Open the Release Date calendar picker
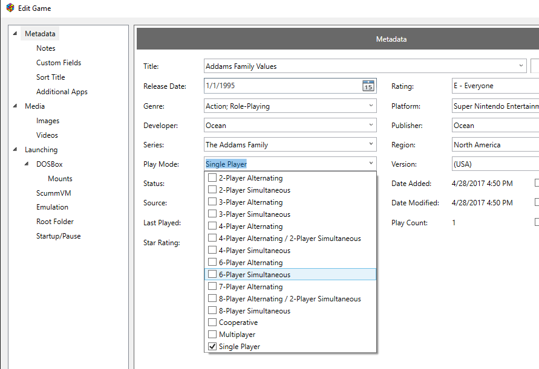Viewport: 539px width, 369px height. click(368, 86)
